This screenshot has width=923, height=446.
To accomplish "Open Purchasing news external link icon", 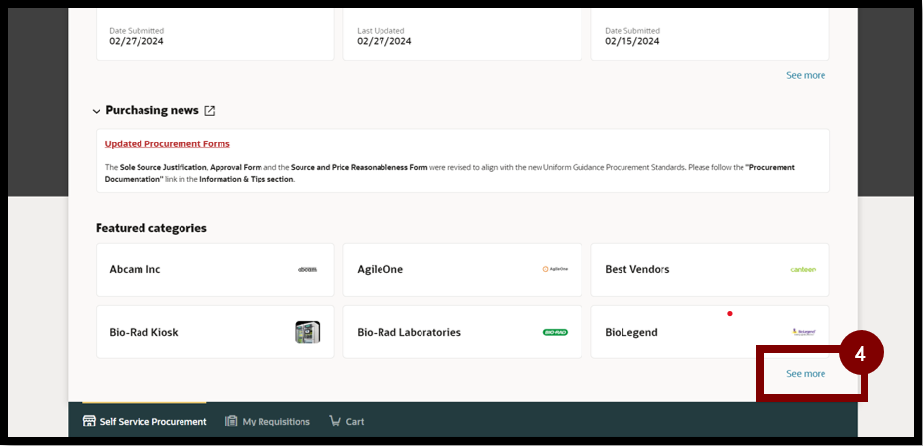I will point(209,110).
